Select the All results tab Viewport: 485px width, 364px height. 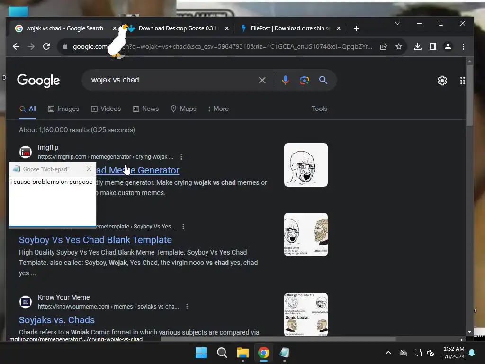(x=28, y=109)
